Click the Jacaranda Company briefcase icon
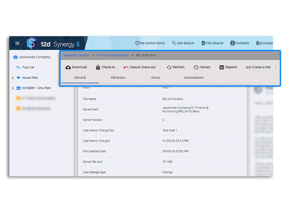The image size is (287, 215). tap(15, 57)
